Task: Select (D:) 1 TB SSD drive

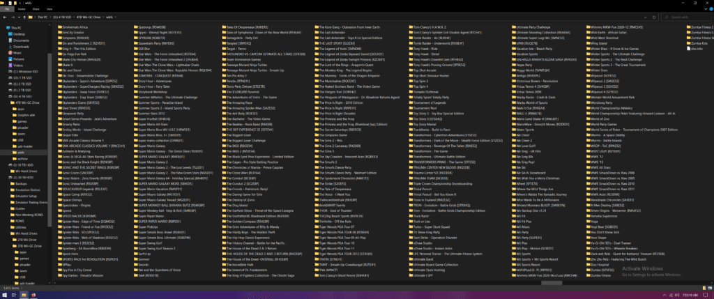Action: (x=22, y=78)
